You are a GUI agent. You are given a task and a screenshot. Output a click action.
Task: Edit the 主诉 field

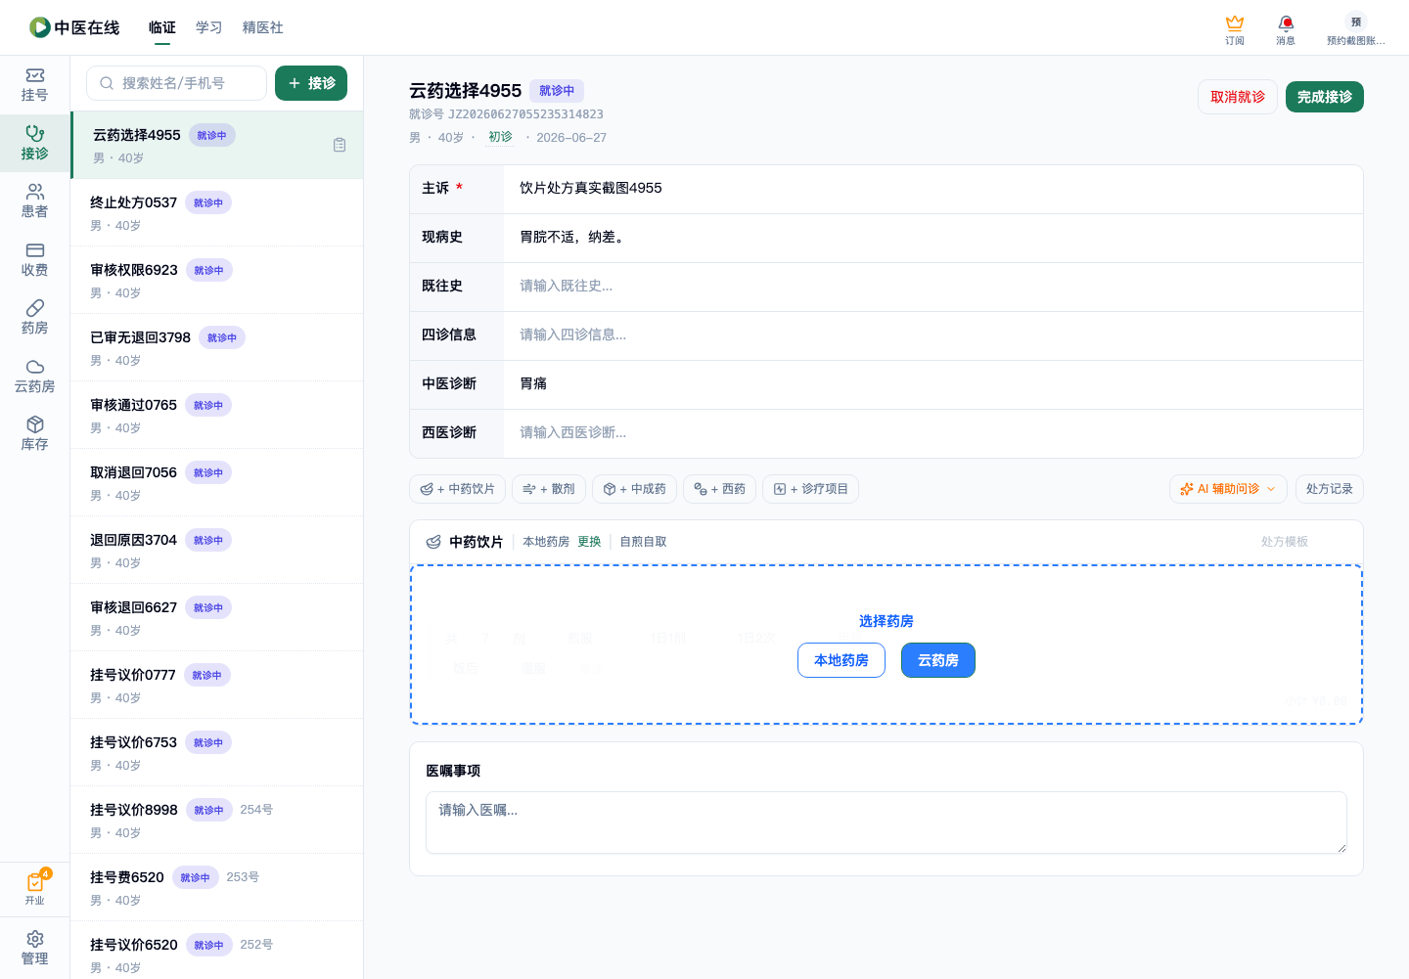tap(933, 189)
